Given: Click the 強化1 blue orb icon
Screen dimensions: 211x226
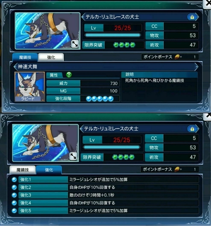Looking at the screenshot, I should [x=14, y=180].
